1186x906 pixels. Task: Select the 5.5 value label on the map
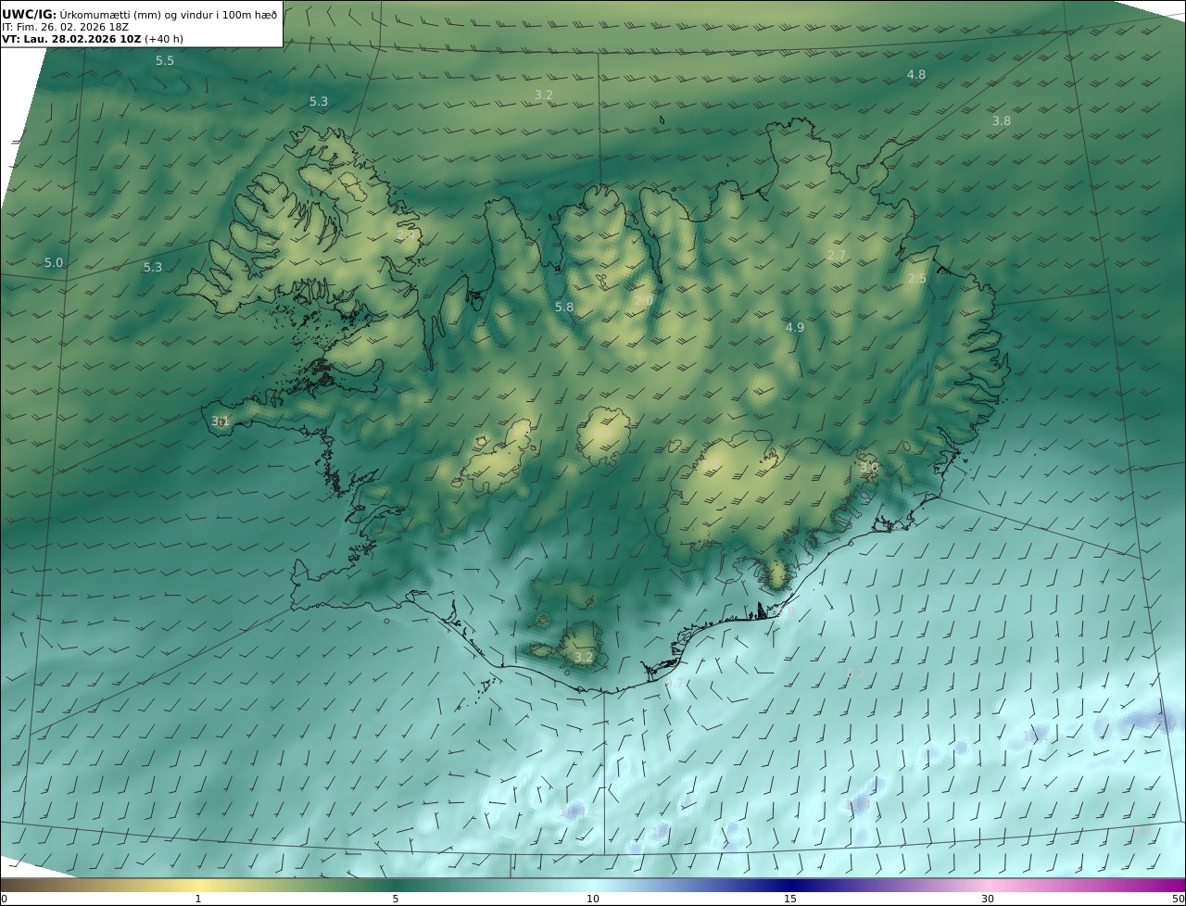[164, 61]
